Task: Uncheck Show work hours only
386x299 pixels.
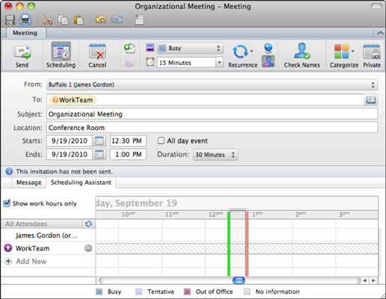Action: 7,203
